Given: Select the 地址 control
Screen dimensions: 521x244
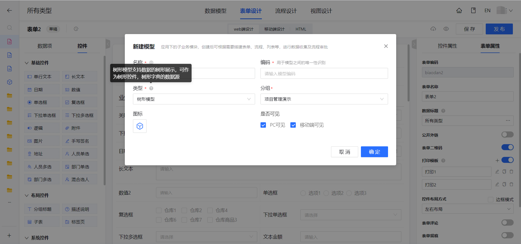Looking at the screenshot, I should pyautogui.click(x=42, y=154).
